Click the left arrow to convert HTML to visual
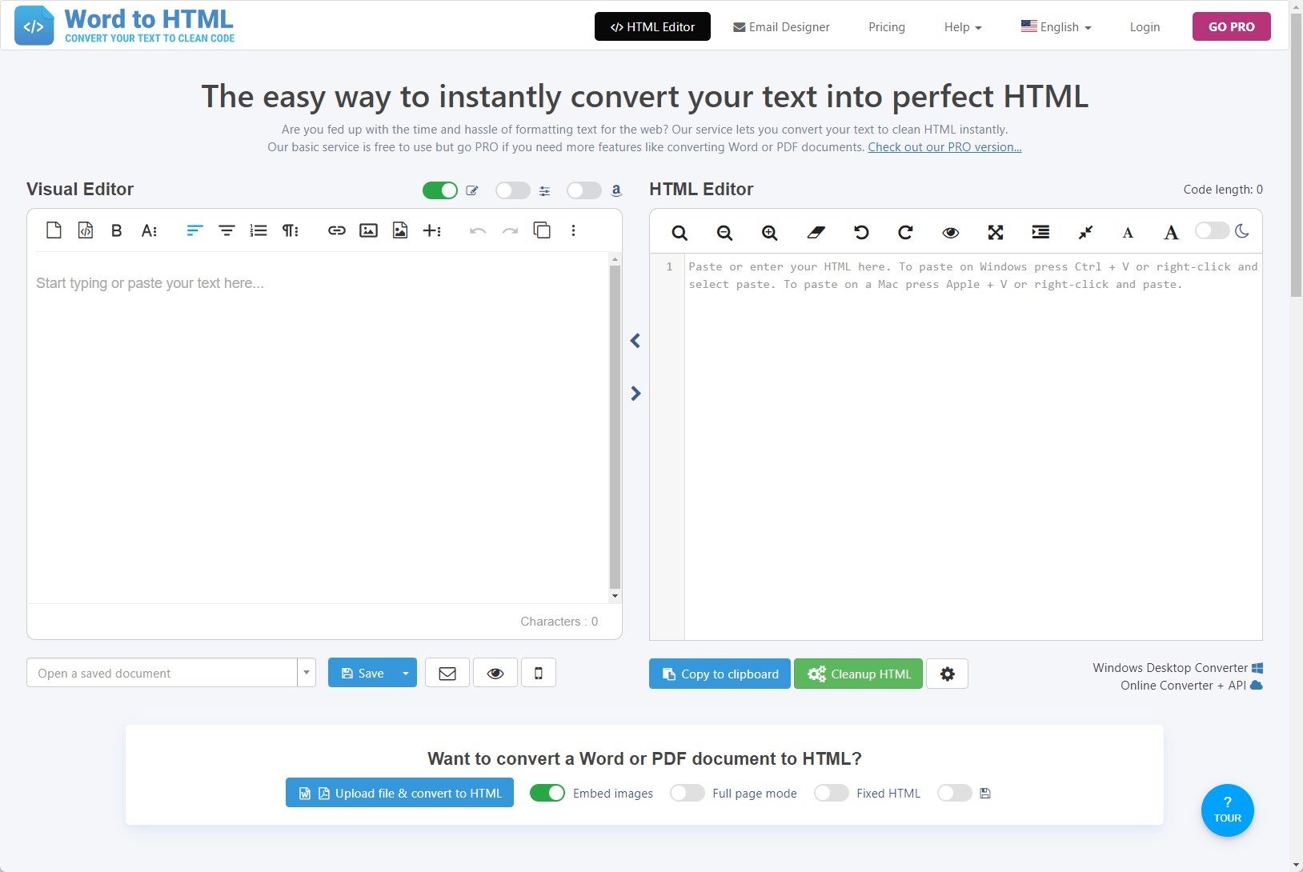The width and height of the screenshot is (1303, 872). coord(635,341)
